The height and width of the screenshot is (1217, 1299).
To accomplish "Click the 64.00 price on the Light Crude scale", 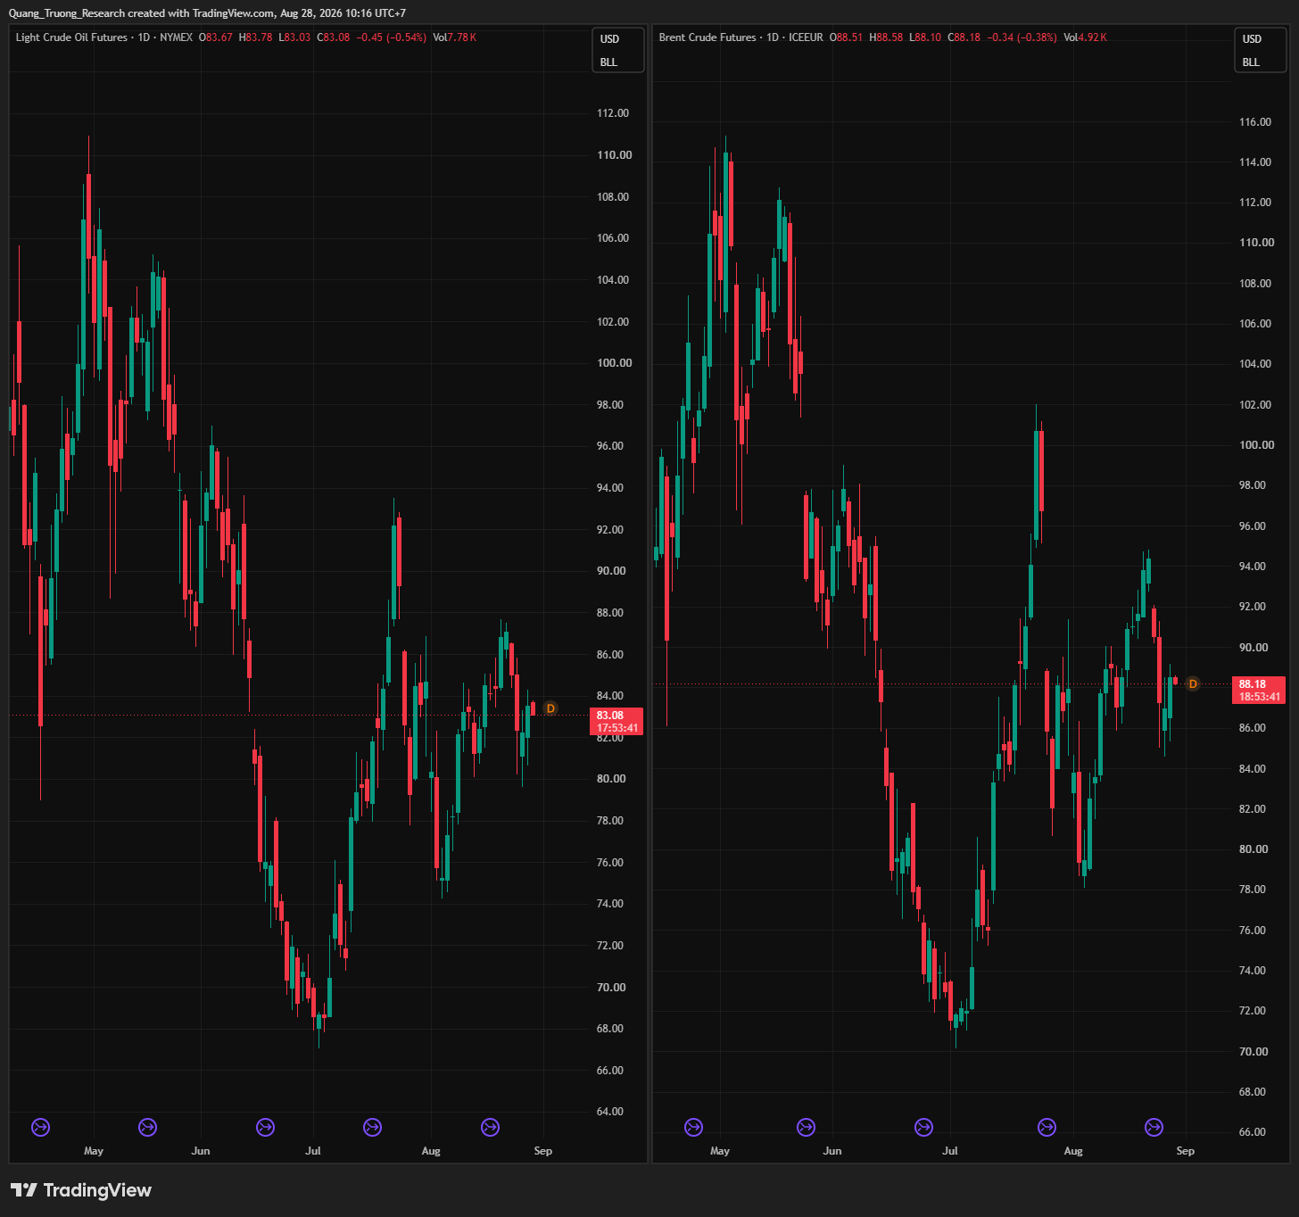I will [611, 1112].
